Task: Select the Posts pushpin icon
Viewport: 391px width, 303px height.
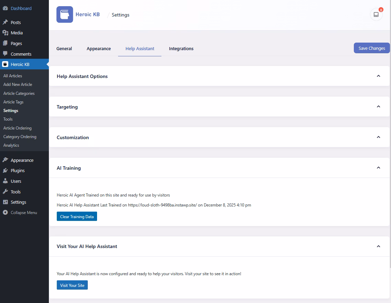Action: pyautogui.click(x=6, y=22)
